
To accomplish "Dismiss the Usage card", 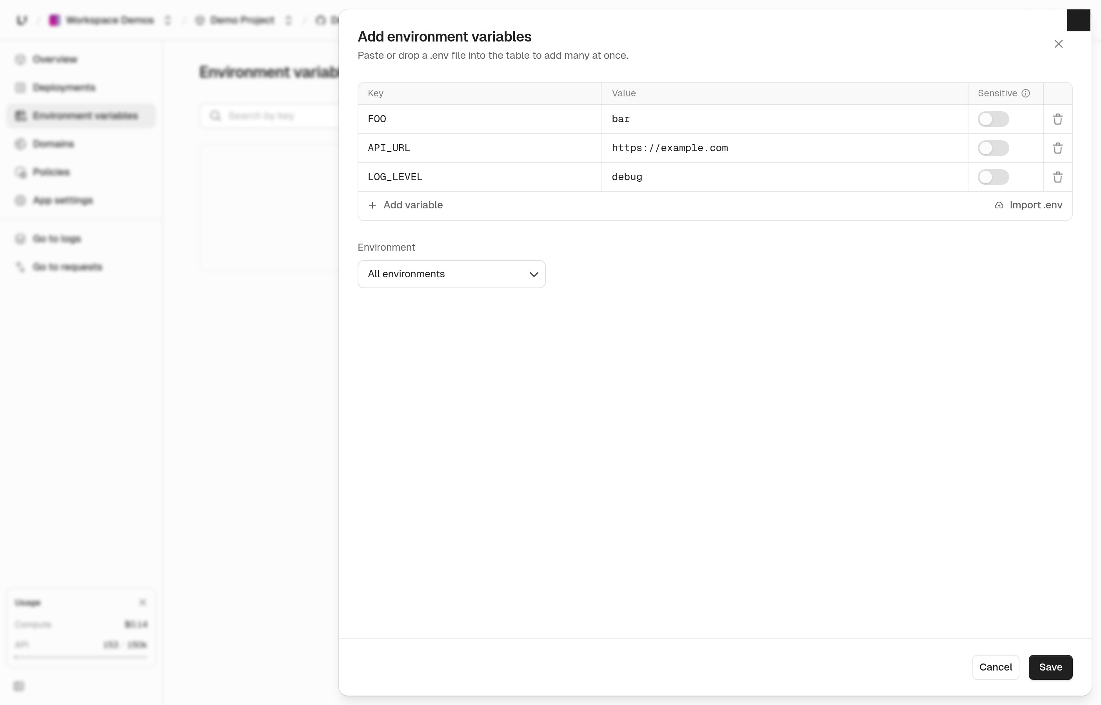I will (x=142, y=602).
